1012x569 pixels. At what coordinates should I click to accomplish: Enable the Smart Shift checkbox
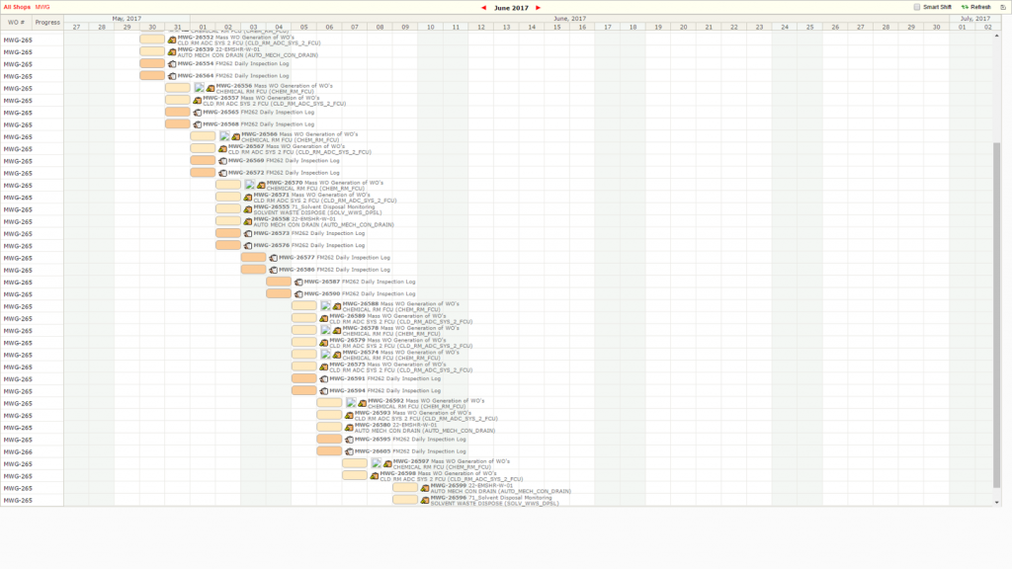[916, 7]
